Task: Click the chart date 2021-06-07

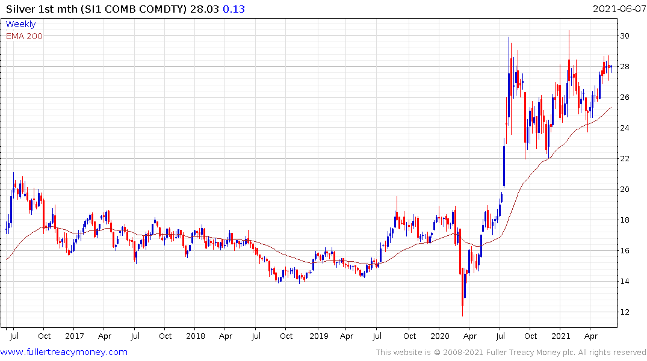Action: (x=619, y=8)
